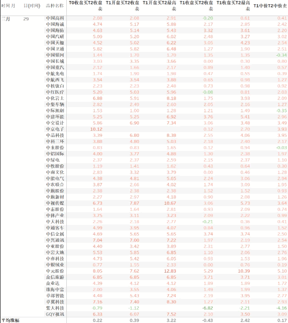Select the 中来股份 row name
The width and height of the screenshot is (288, 323).
[55, 148]
